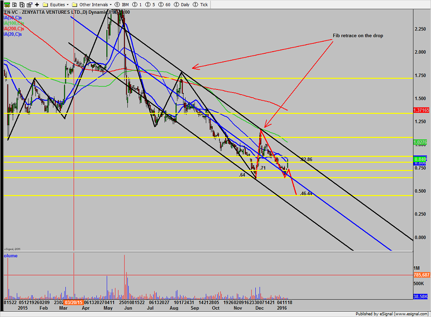This screenshot has height=317, width=431.
Task: Select the MA(200,C) study label
Action: [x=14, y=28]
